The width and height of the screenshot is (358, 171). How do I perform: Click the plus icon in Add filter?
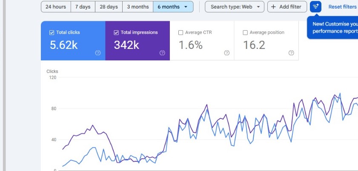(273, 7)
